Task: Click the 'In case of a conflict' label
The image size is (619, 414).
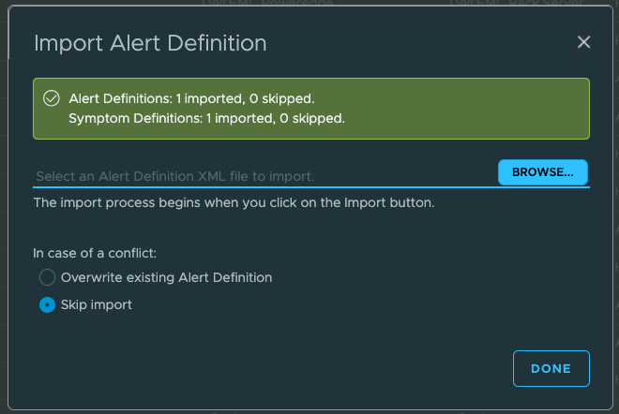Action: [x=96, y=252]
